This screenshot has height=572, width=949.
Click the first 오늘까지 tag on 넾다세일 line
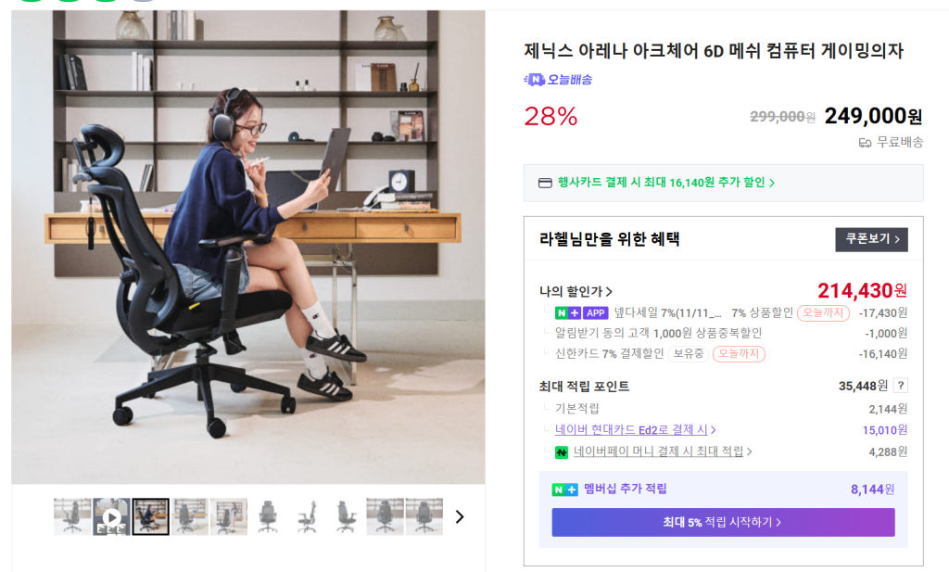823,313
